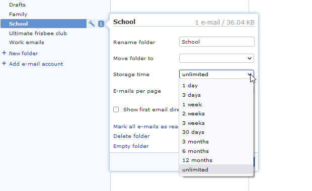
Task: Click the unread count badge on School
Action: point(101,24)
